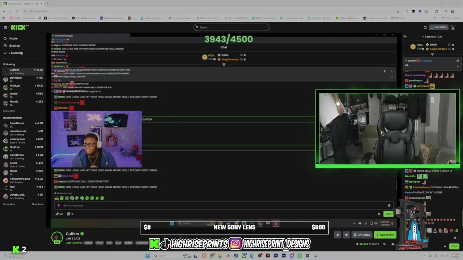Open the All Bookmarks folder
This screenshot has width=463, height=260.
(x=451, y=18)
